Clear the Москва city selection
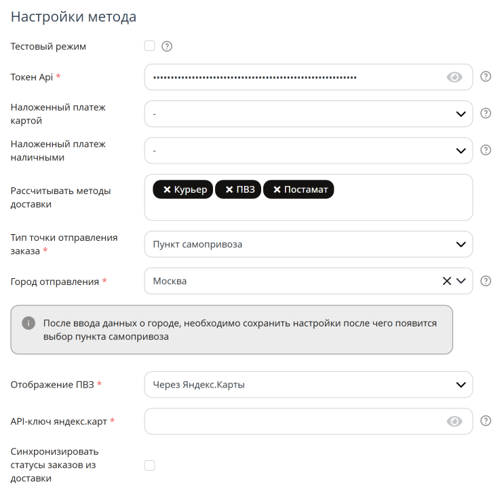 pos(447,281)
